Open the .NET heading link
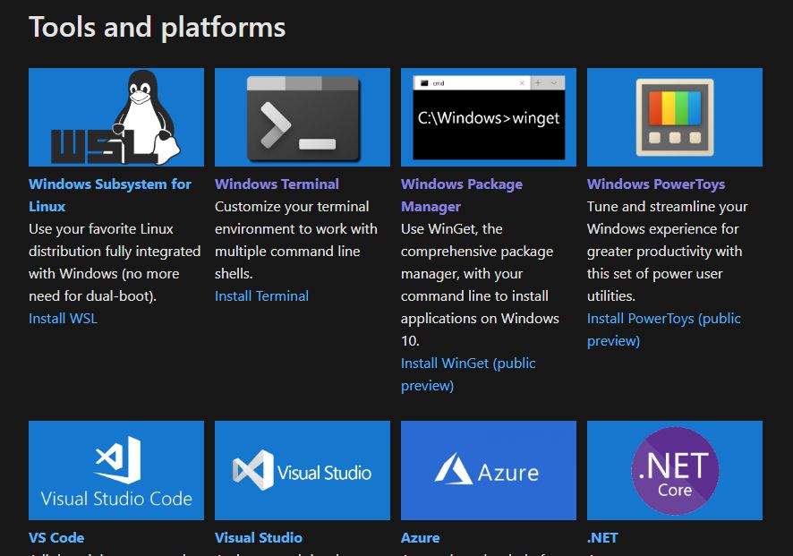Screen dimensions: 793x556 coord(602,537)
